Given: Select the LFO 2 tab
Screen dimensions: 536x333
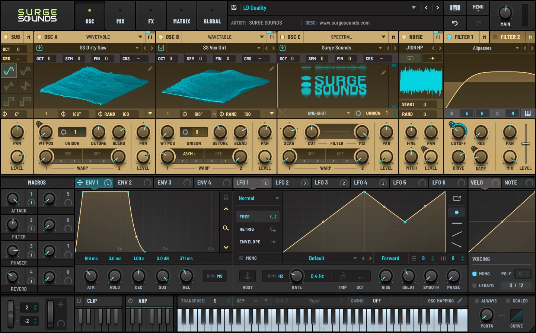Looking at the screenshot, I should click(291, 183).
